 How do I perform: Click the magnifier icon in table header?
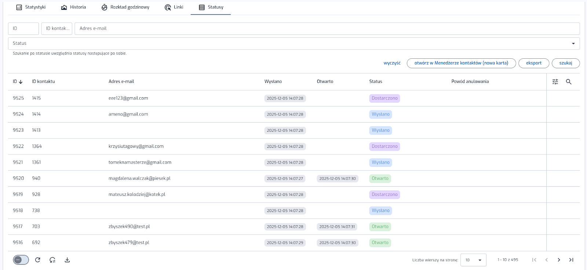pos(568,82)
